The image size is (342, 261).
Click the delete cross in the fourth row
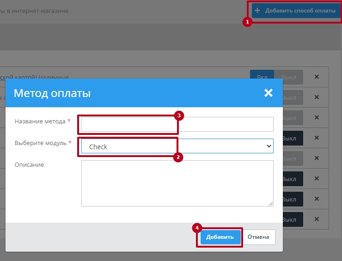tap(317, 138)
